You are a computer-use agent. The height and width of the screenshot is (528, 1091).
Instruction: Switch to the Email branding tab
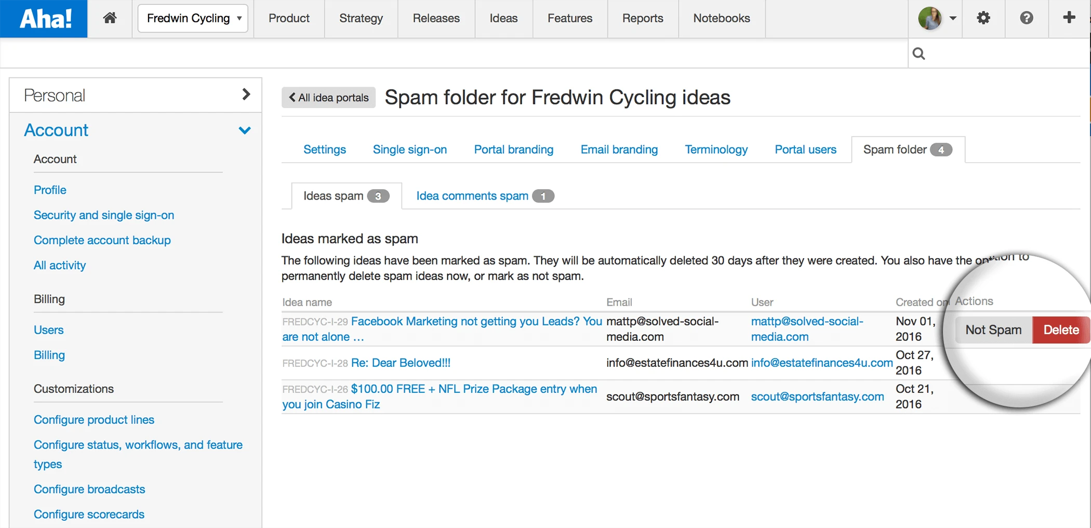click(619, 150)
